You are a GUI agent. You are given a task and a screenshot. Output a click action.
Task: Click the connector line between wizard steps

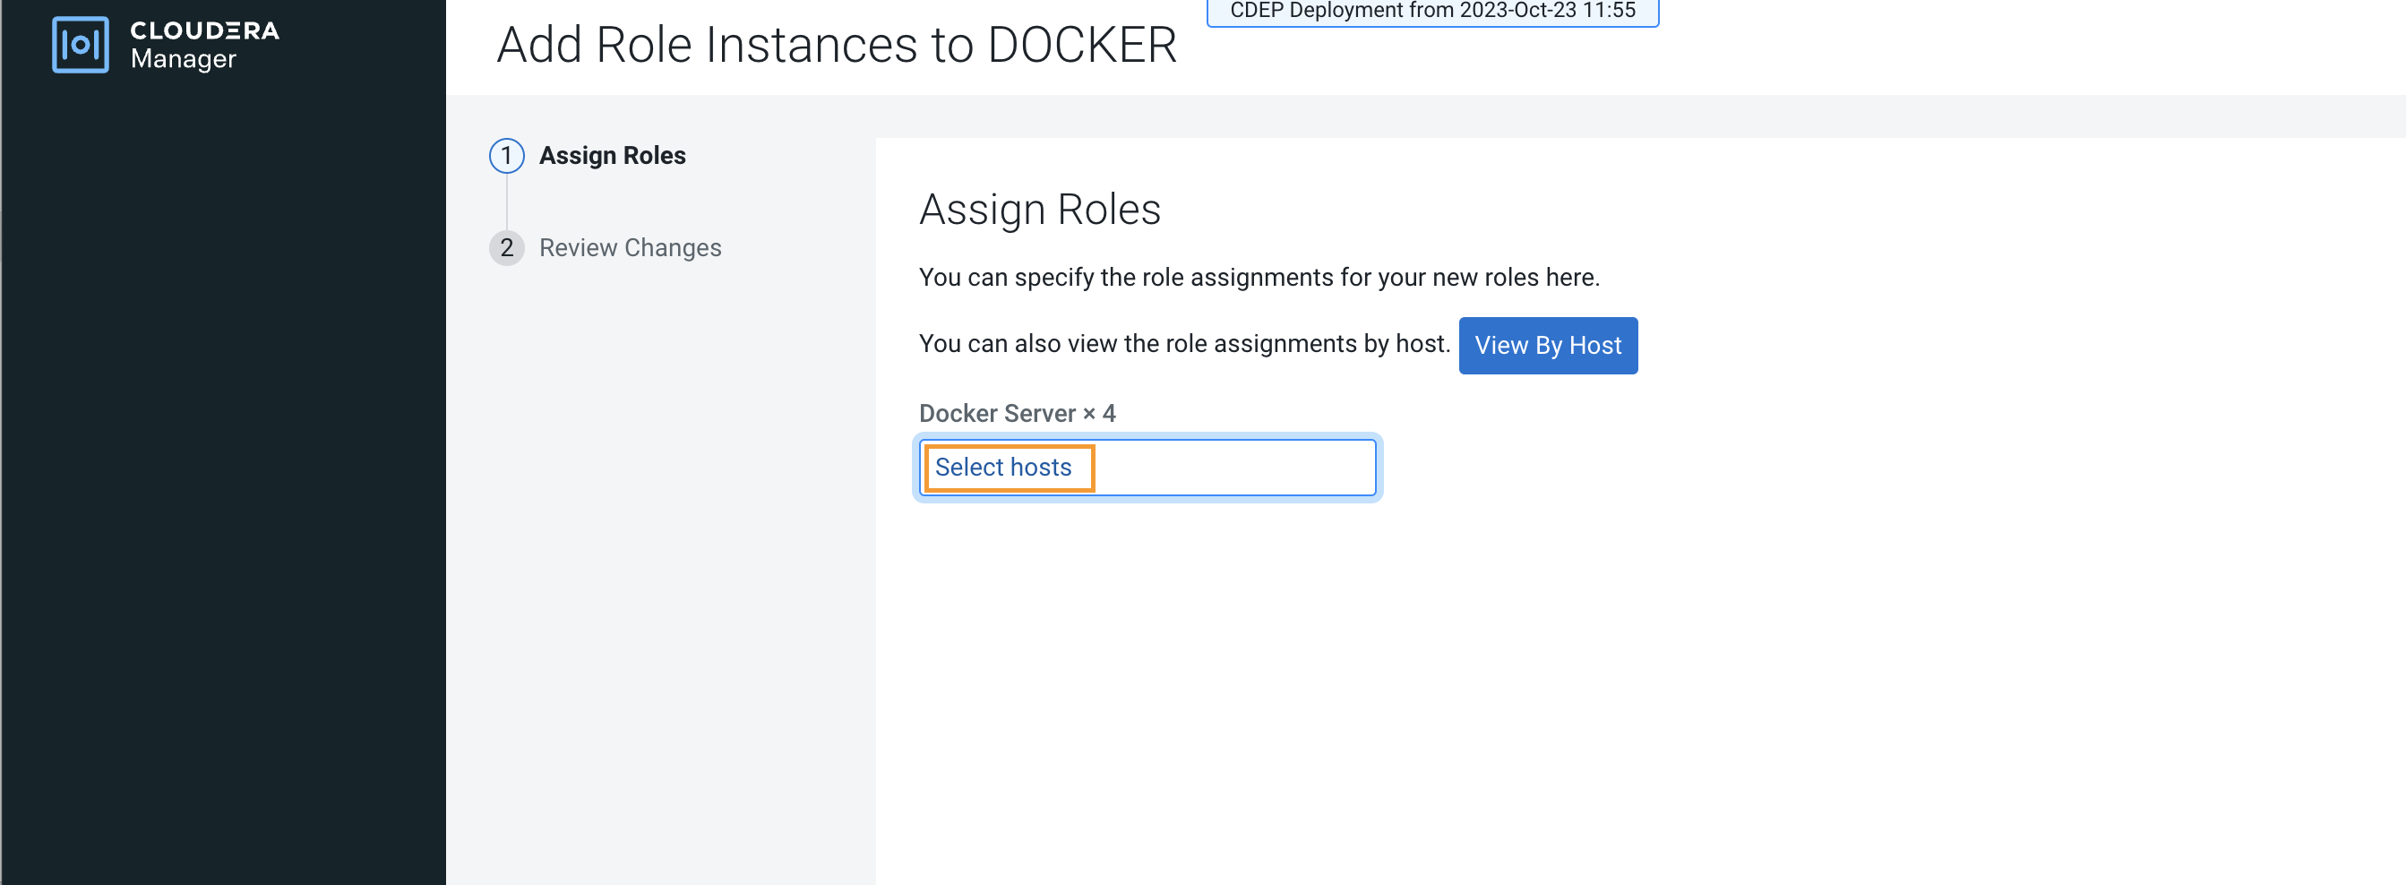[x=506, y=202]
